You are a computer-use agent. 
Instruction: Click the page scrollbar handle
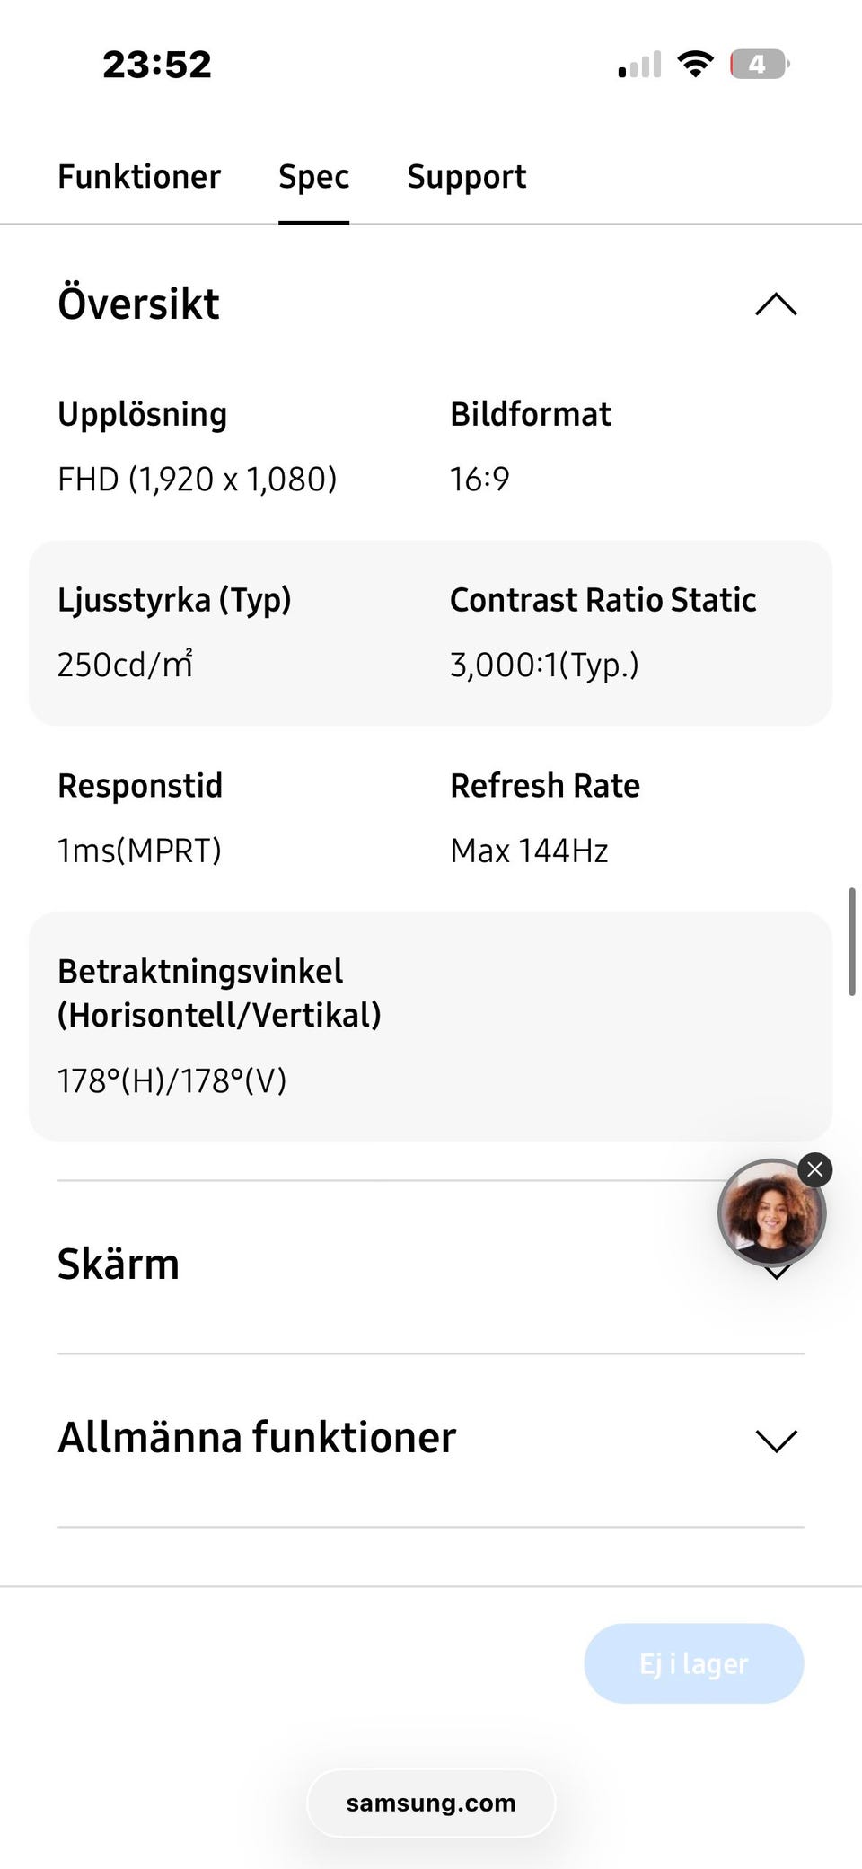851,941
